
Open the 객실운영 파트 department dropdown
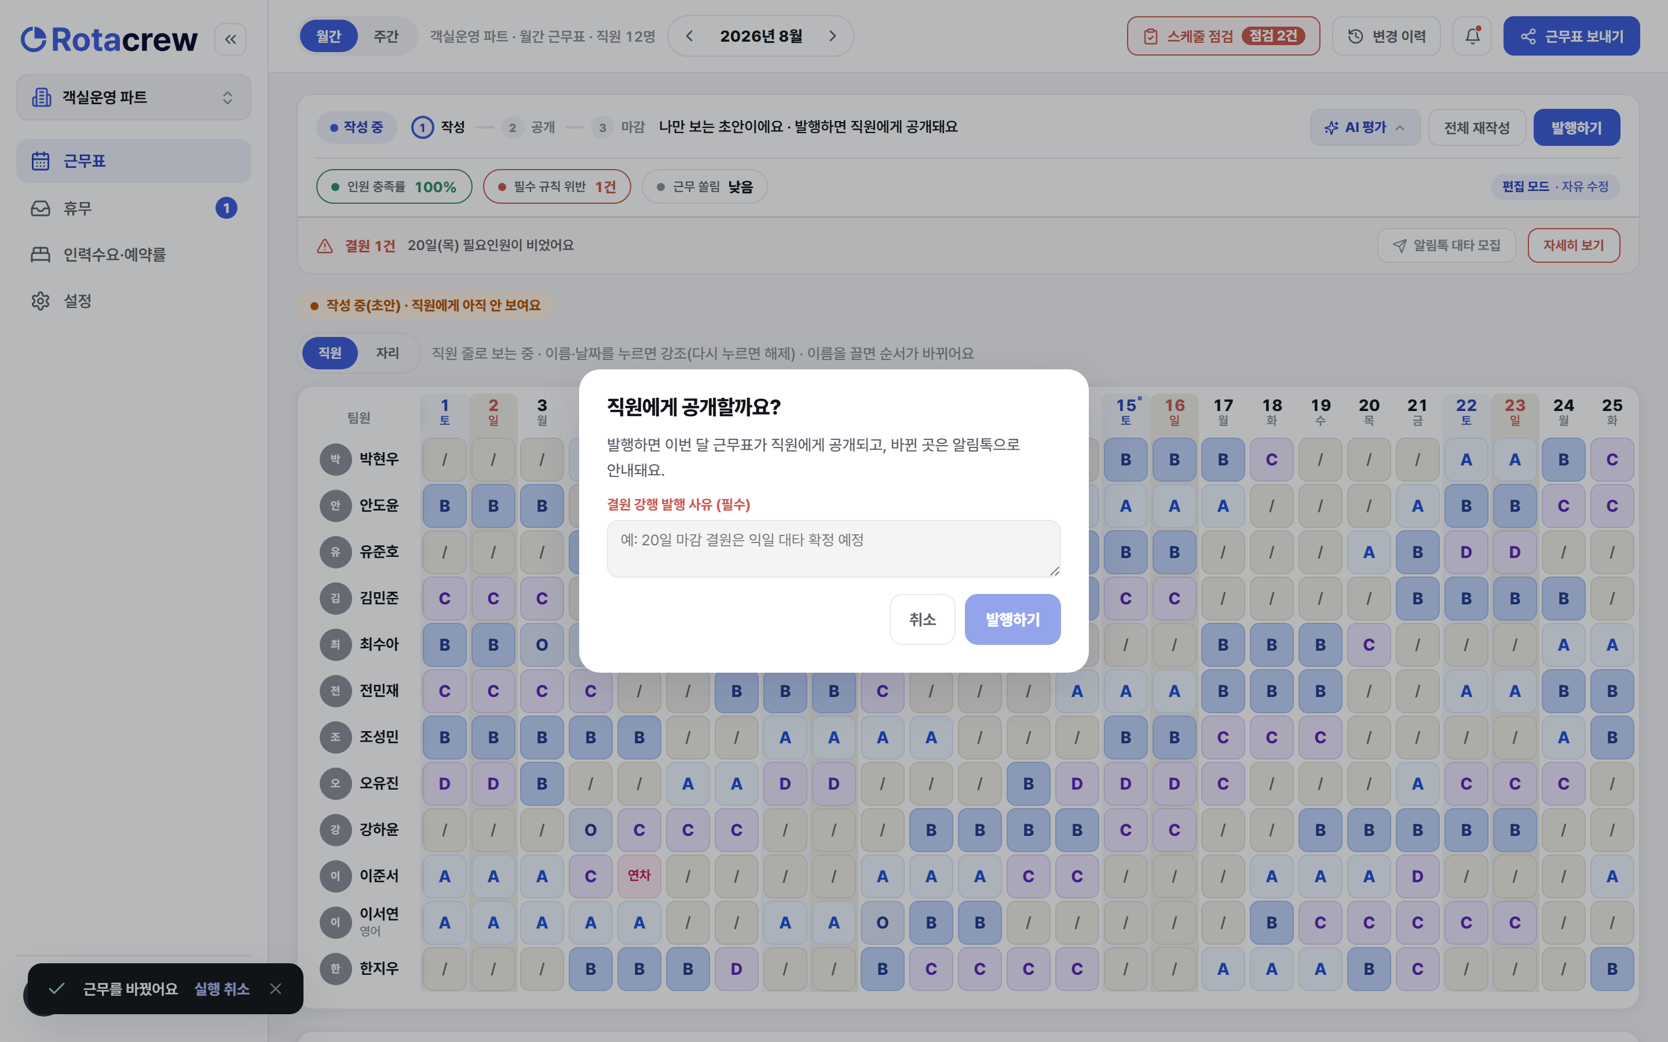[x=134, y=97]
